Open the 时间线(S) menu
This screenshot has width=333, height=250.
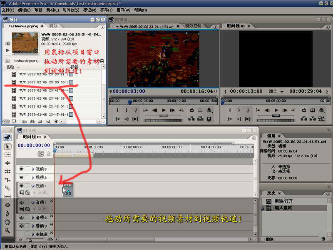[x=71, y=10]
